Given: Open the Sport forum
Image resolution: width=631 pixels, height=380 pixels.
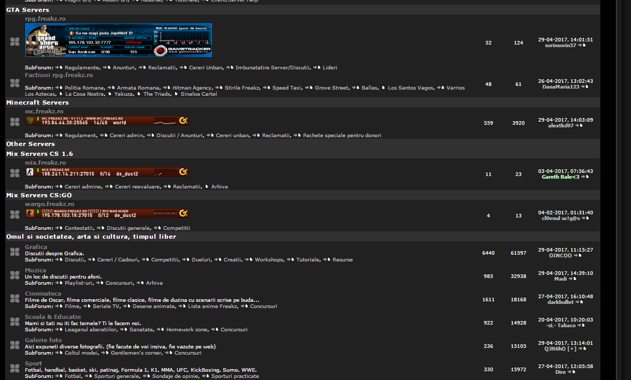Looking at the screenshot, I should (33, 363).
